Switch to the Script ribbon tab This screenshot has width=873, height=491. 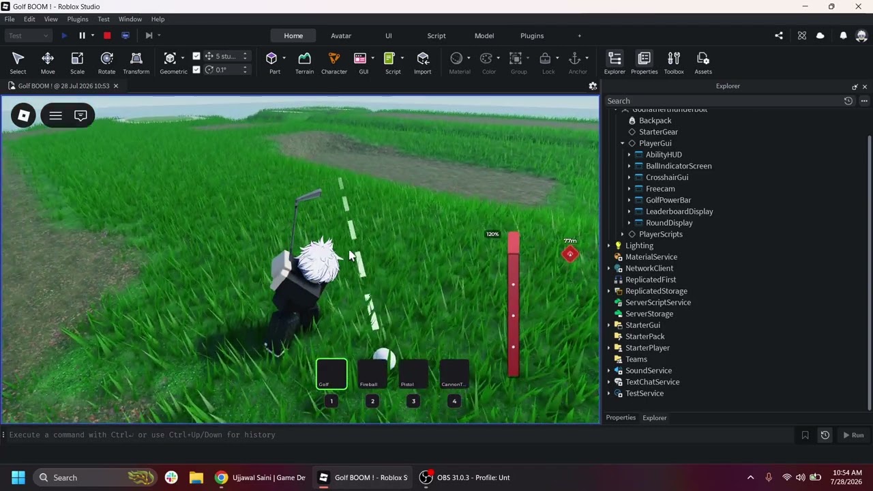[436, 35]
